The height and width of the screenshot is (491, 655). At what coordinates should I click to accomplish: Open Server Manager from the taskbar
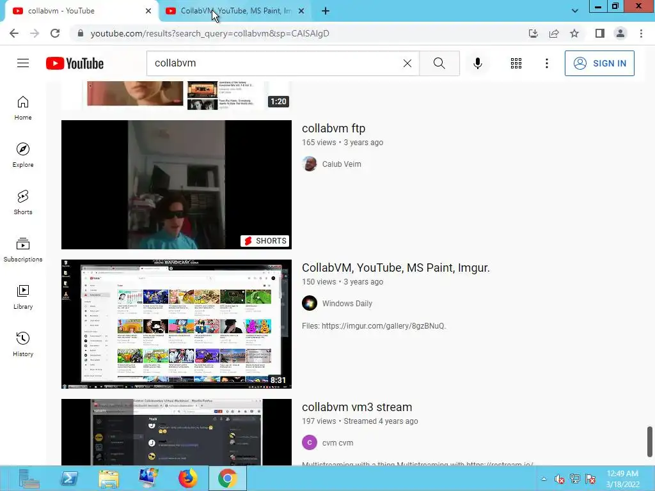click(28, 478)
